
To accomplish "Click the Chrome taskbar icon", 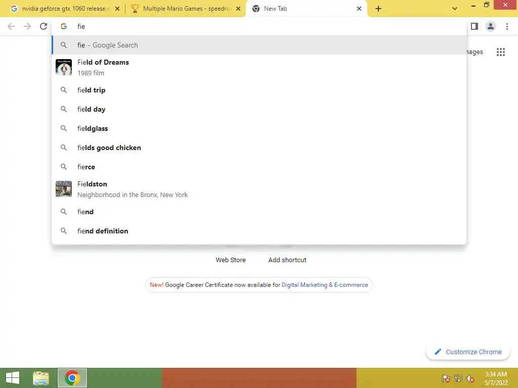I will pyautogui.click(x=72, y=378).
